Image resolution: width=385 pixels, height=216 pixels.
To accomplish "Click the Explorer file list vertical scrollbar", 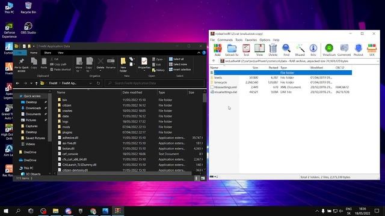I will pos(205,98).
